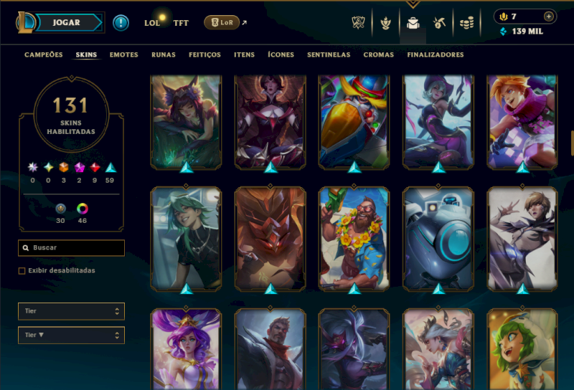Click the Buscar search field
The image size is (574, 390).
(71, 247)
